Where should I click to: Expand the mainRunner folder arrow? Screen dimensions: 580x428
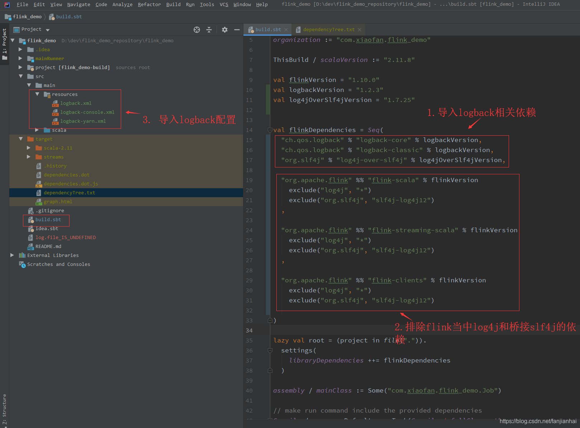point(20,58)
